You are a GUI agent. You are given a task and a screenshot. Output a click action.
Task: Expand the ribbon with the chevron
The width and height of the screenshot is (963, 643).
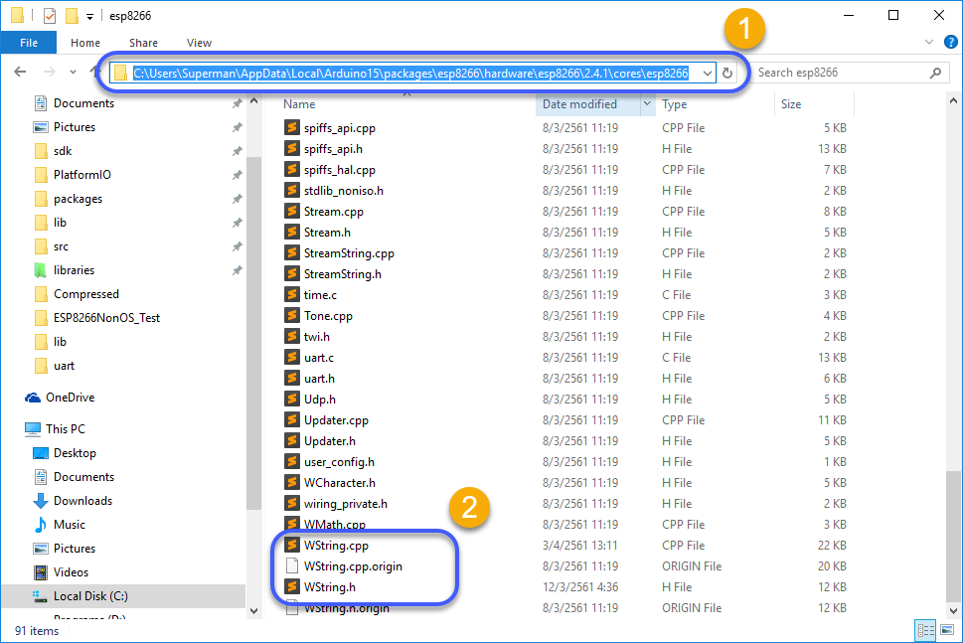point(928,42)
